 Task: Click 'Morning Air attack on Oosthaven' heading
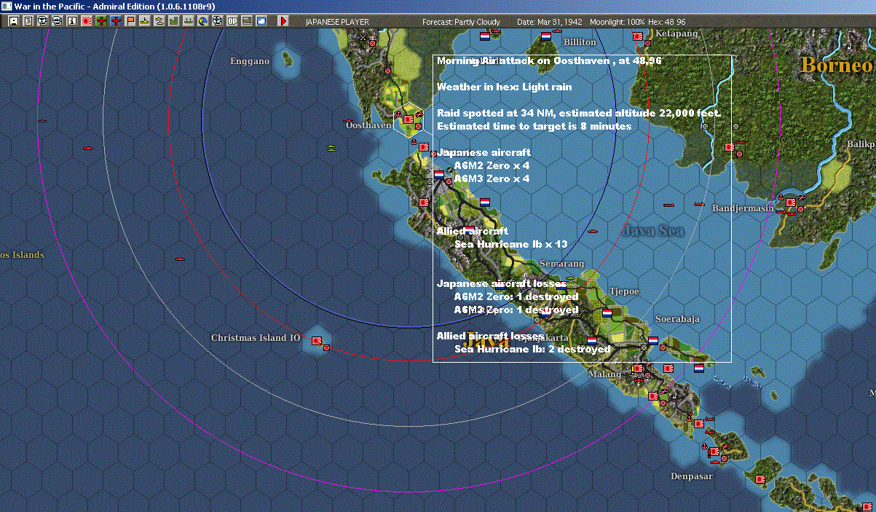(x=549, y=61)
